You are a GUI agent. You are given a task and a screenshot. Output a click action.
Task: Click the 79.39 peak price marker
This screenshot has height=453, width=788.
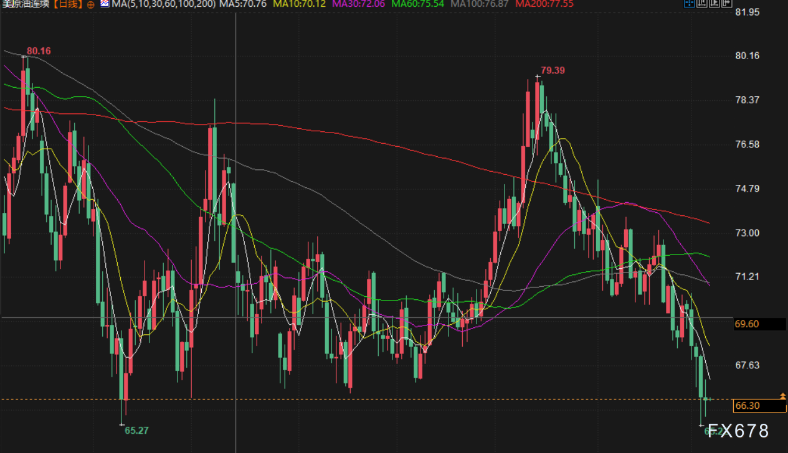coord(553,70)
